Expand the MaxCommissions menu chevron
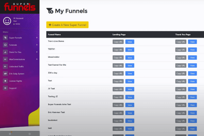The width and height of the screenshot is (204, 136). [37, 59]
